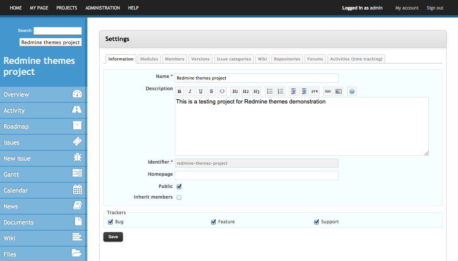The width and height of the screenshot is (458, 261).
Task: Apply strikethrough formatting in description toolbar
Action: click(211, 91)
